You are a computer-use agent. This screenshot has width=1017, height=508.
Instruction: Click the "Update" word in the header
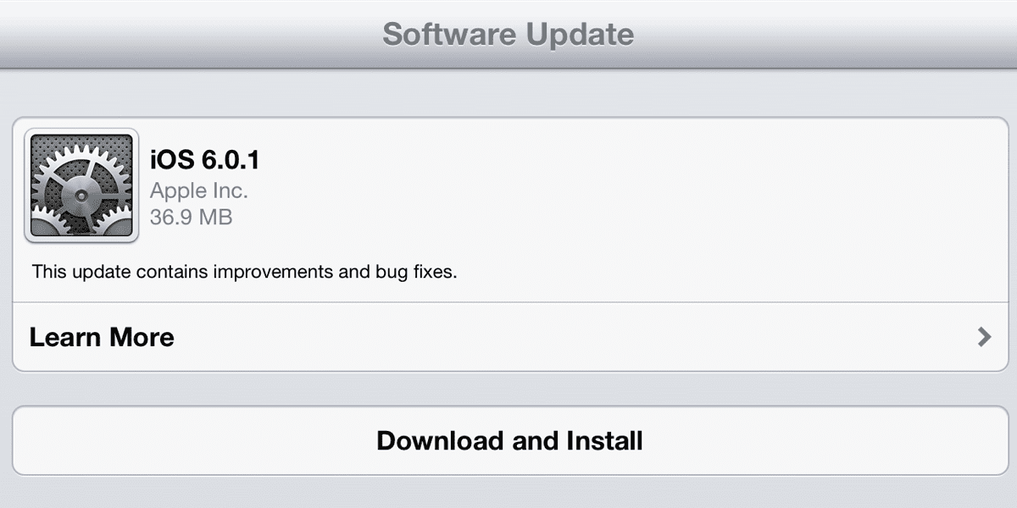pyautogui.click(x=581, y=35)
